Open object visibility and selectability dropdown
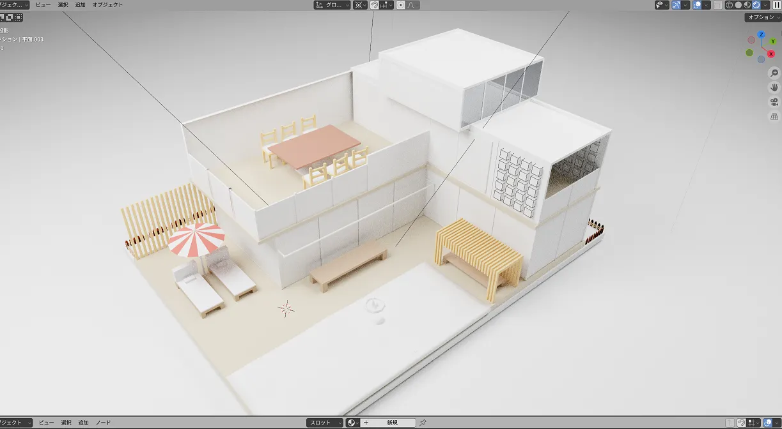The width and height of the screenshot is (782, 429). point(662,4)
